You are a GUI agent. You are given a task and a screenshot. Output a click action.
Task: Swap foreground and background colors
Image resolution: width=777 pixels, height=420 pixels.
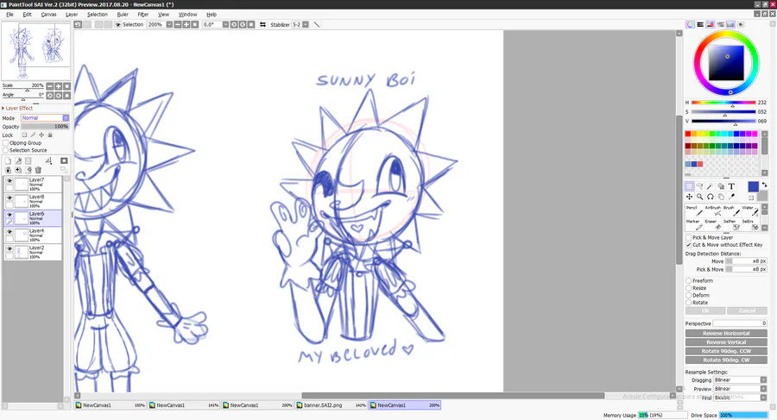tap(764, 185)
